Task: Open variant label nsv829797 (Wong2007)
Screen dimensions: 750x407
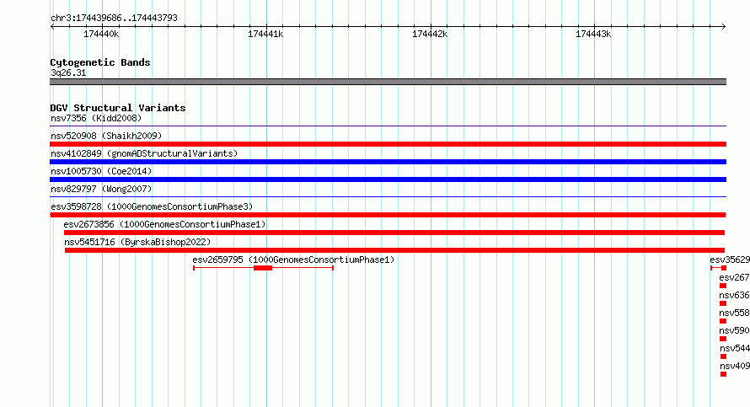Action: [x=101, y=189]
